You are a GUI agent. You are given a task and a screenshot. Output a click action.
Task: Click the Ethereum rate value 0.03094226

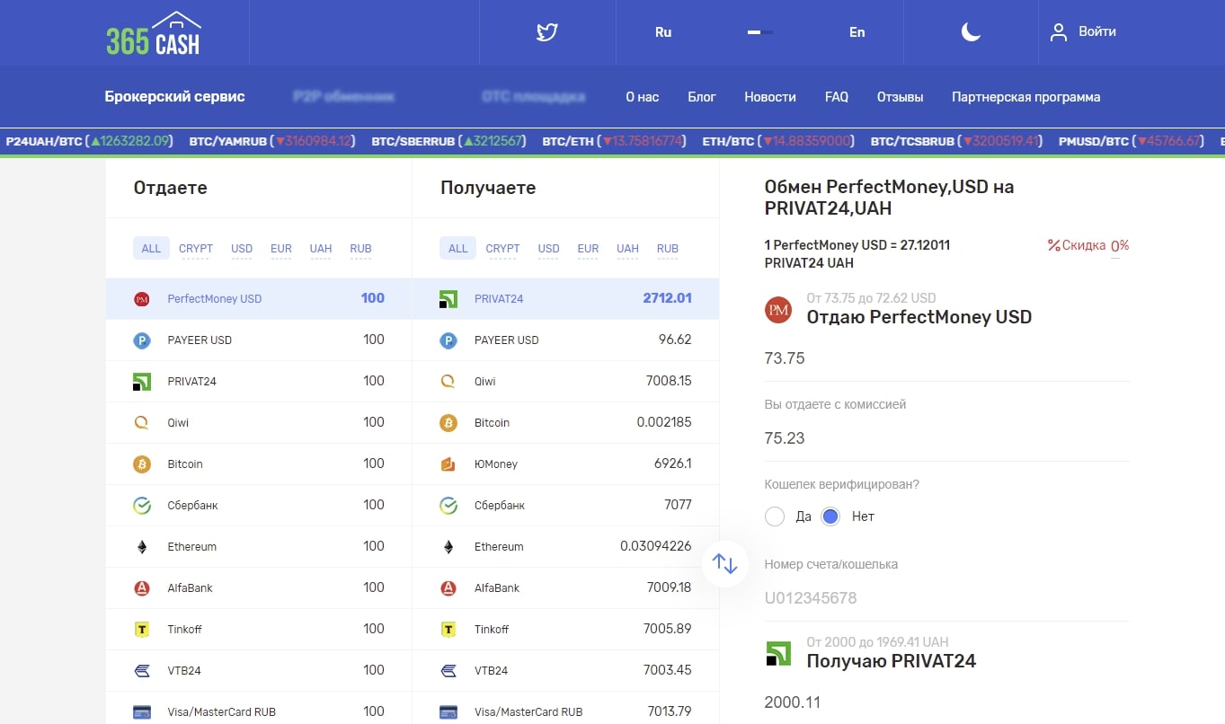(x=656, y=546)
